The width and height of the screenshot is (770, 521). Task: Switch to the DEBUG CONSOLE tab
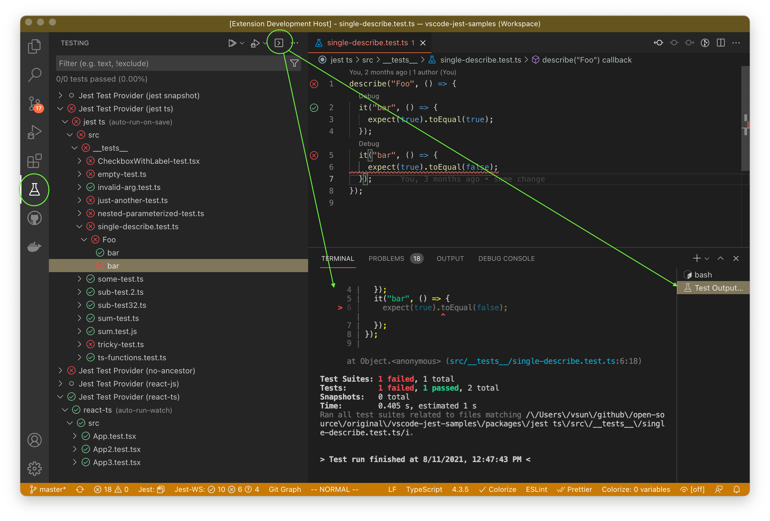coord(506,258)
